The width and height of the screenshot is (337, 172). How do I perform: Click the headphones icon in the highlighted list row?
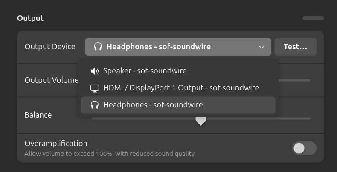[x=95, y=105]
